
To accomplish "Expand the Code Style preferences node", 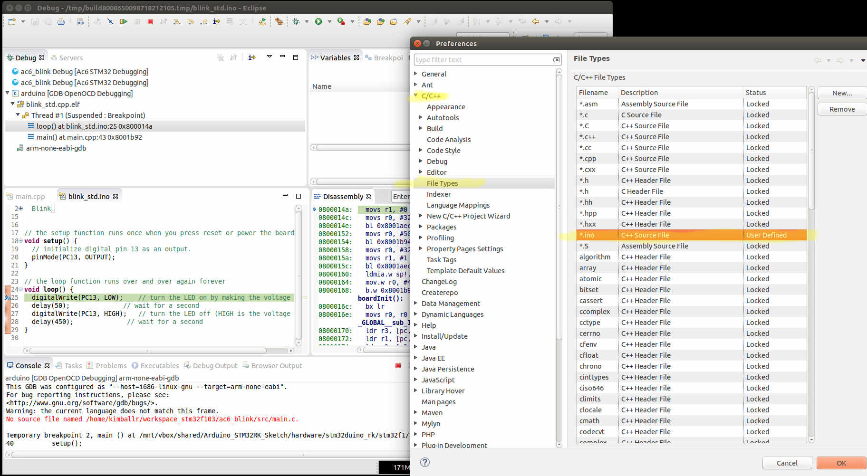I will coord(421,150).
